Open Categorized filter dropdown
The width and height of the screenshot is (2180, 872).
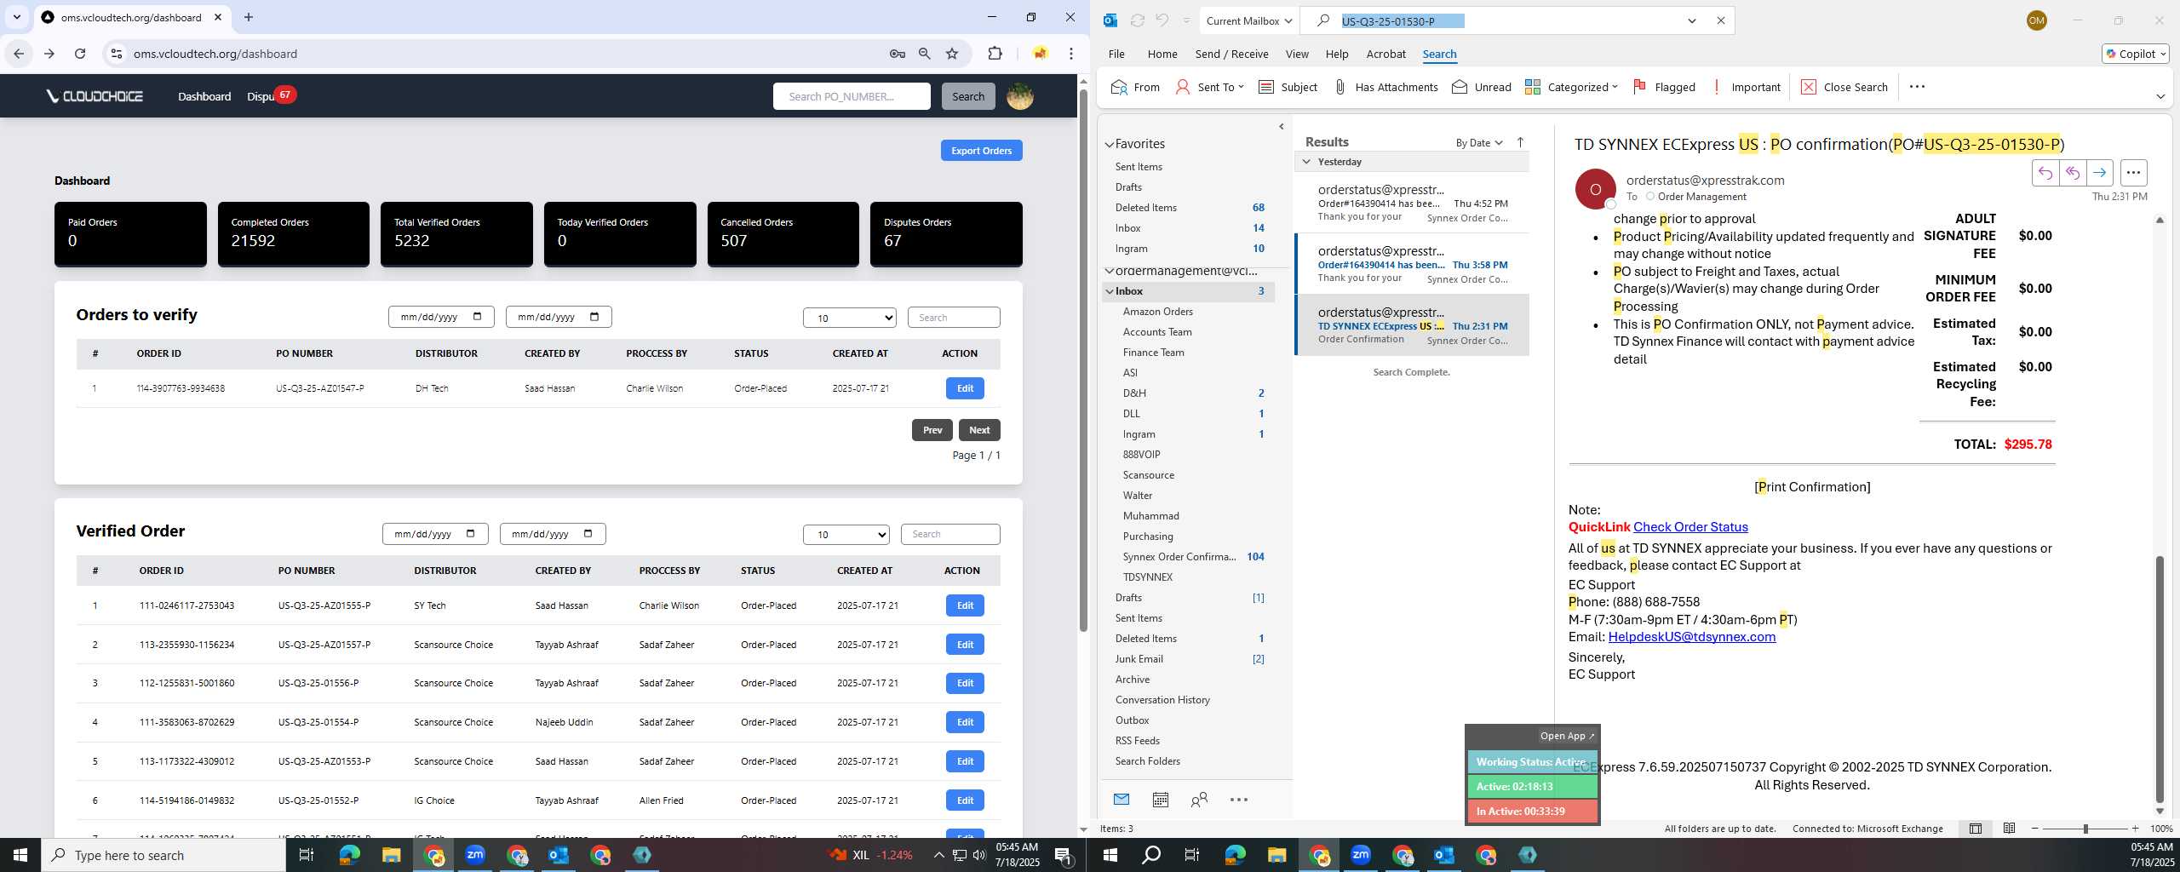[x=1571, y=87]
